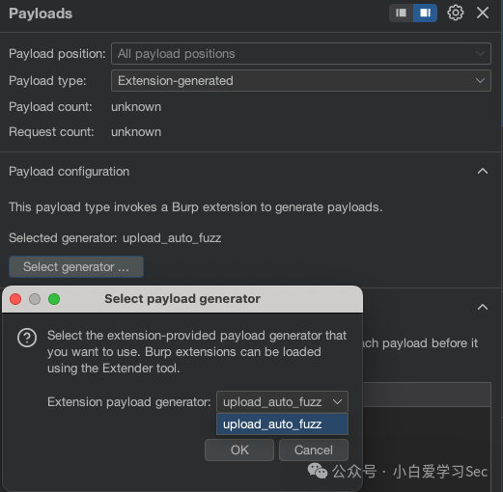Click the green zoom dot on dialog

click(54, 299)
